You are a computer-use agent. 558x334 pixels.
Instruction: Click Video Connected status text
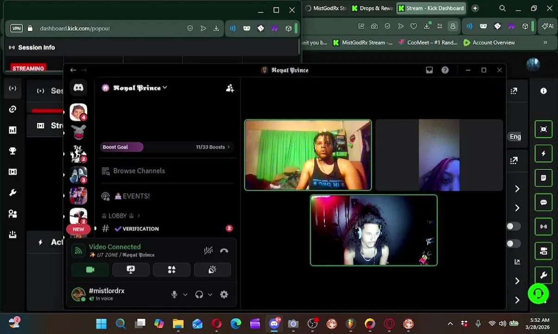tap(114, 247)
